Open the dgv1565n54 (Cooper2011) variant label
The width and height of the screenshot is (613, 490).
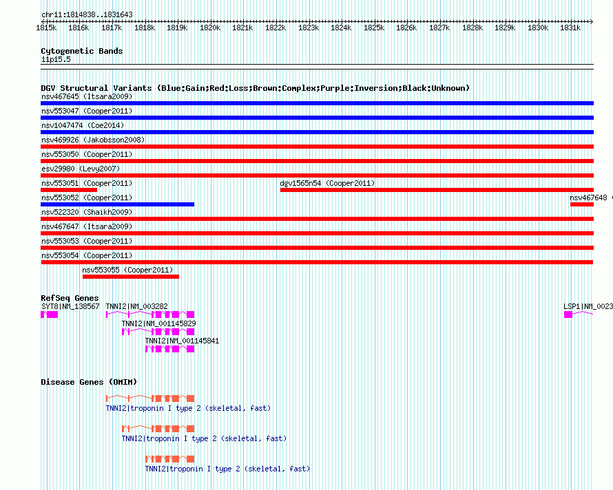[x=327, y=183]
